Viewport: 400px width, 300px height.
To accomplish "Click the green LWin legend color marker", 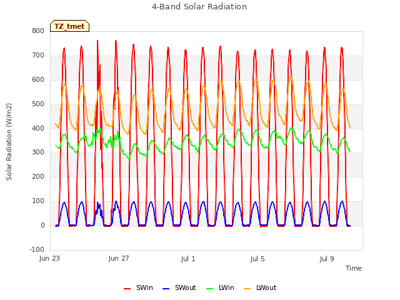I will pyautogui.click(x=209, y=289).
